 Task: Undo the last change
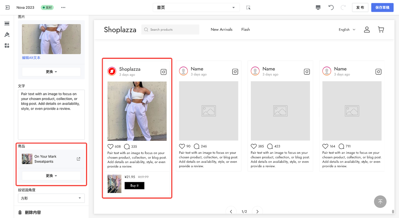coord(331,7)
